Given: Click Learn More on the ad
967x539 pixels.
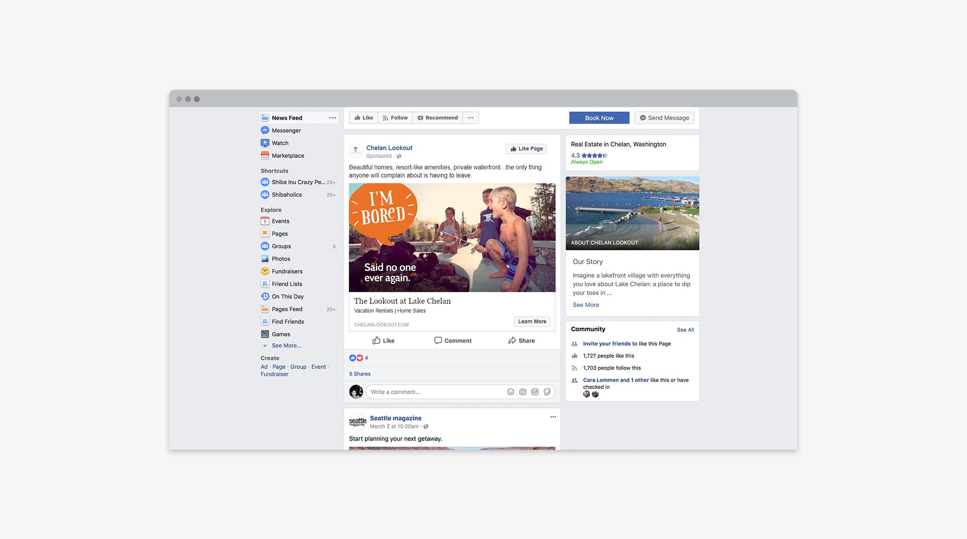Looking at the screenshot, I should coord(532,322).
